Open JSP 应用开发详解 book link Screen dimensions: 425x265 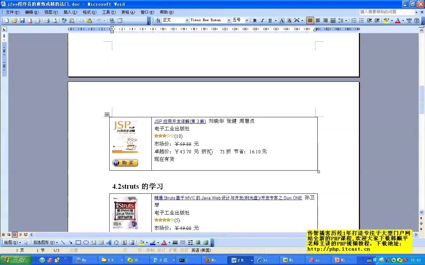pyautogui.click(x=180, y=121)
